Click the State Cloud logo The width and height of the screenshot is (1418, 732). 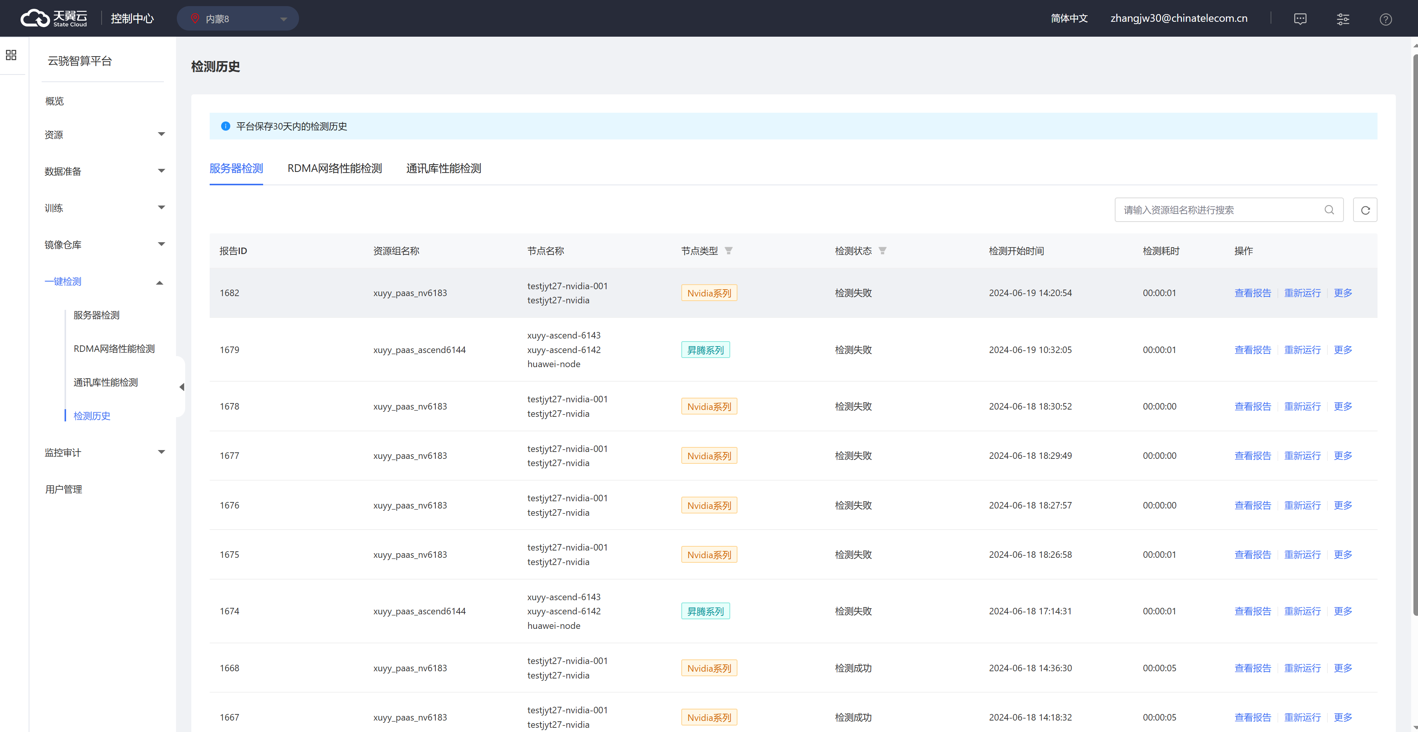tap(53, 18)
